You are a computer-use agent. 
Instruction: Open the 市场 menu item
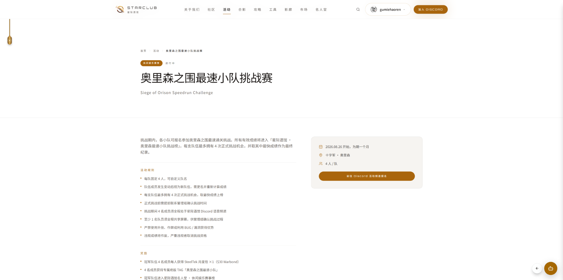(x=303, y=10)
